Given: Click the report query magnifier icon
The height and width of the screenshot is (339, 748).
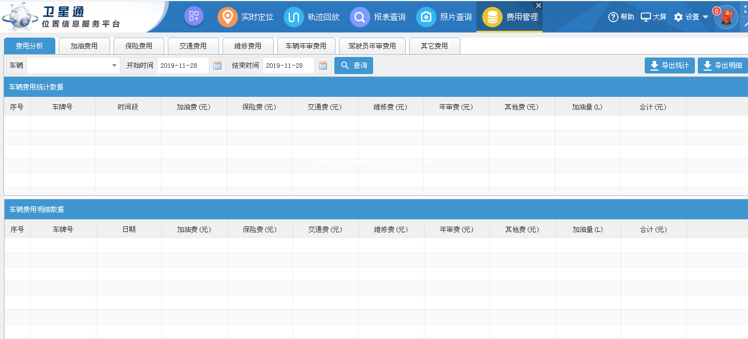Looking at the screenshot, I should tap(360, 17).
